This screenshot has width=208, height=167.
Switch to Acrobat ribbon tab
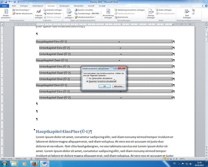coord(102,6)
